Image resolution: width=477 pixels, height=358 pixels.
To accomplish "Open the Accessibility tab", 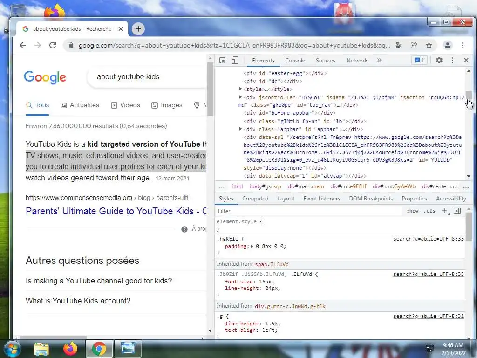I will point(451,199).
